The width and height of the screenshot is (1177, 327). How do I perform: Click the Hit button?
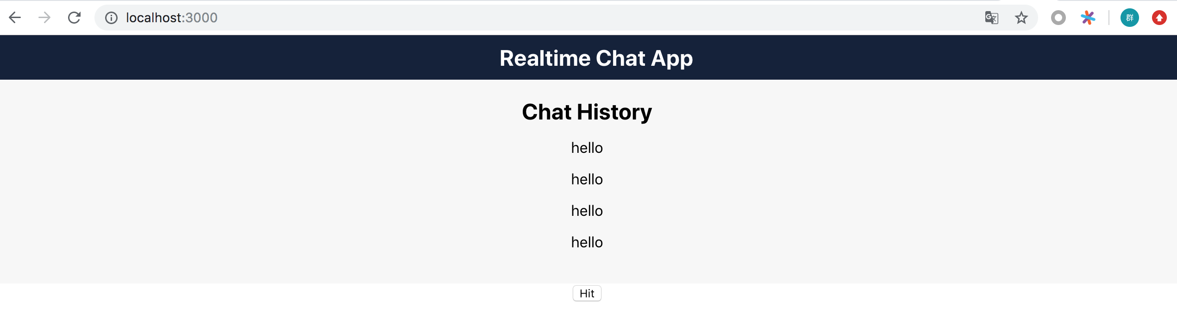pyautogui.click(x=587, y=293)
